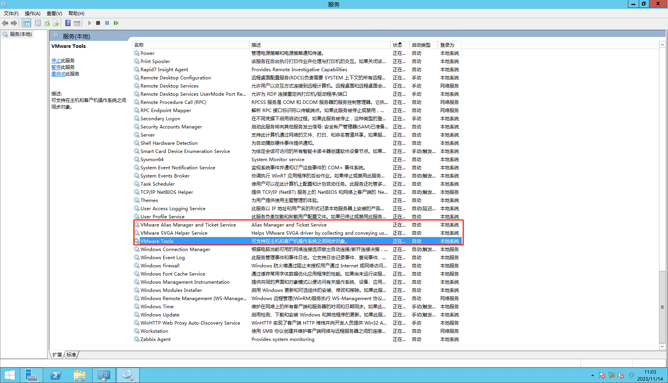Screen dimensions: 668x383
Task: Click the Start Service play icon
Action: coord(90,23)
